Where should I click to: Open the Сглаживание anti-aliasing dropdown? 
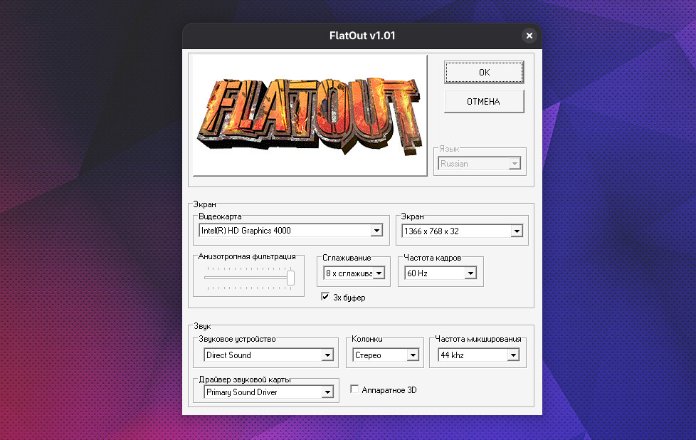(379, 273)
